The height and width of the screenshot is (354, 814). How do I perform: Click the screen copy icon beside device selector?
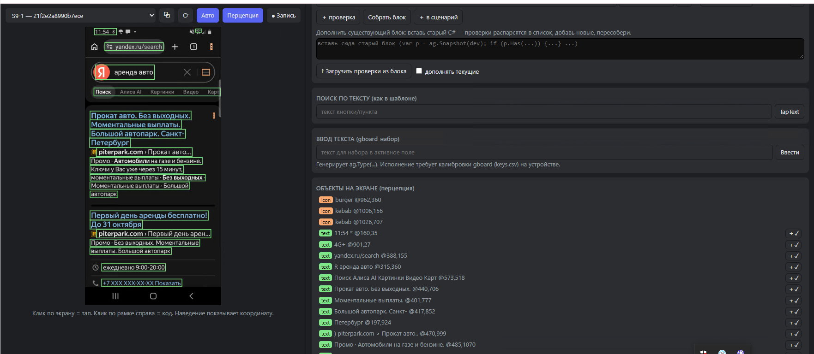(167, 16)
